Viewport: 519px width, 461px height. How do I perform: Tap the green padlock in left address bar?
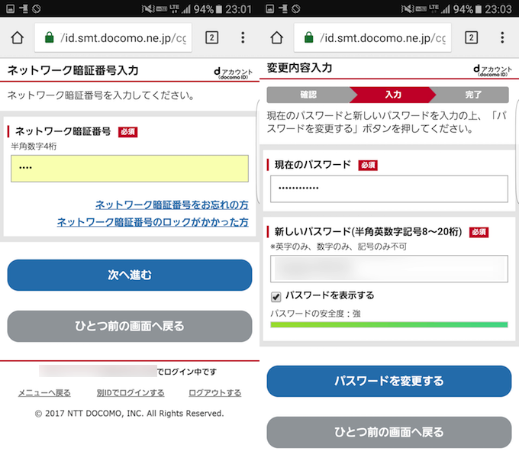tap(50, 38)
